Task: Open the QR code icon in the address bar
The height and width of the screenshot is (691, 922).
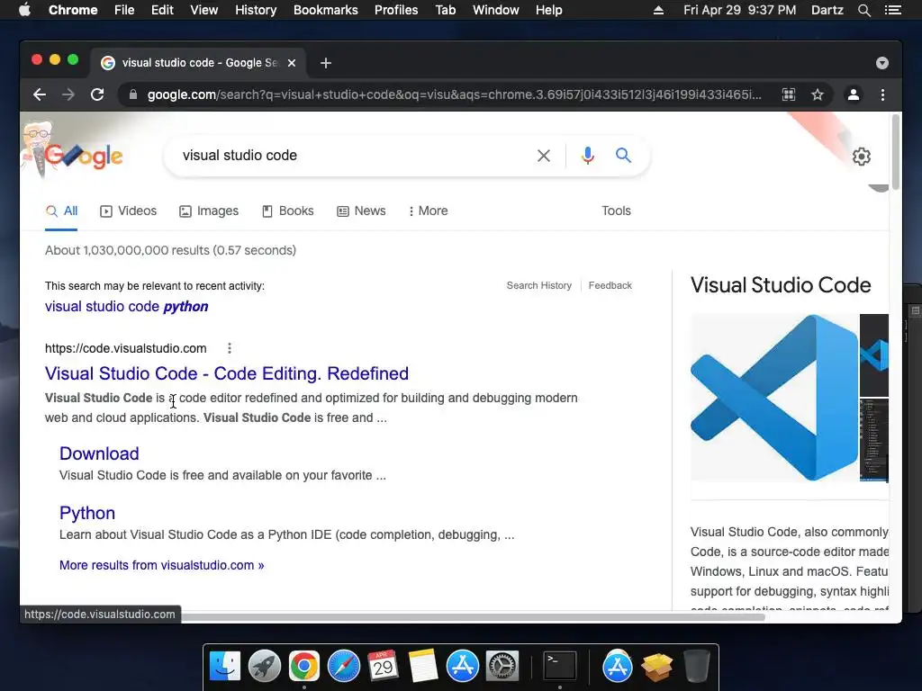Action: tap(789, 94)
